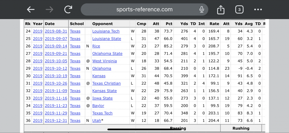The width and height of the screenshot is (289, 133).
Task: Open the 2019-12-31 bowl game link
Action: point(56,121)
